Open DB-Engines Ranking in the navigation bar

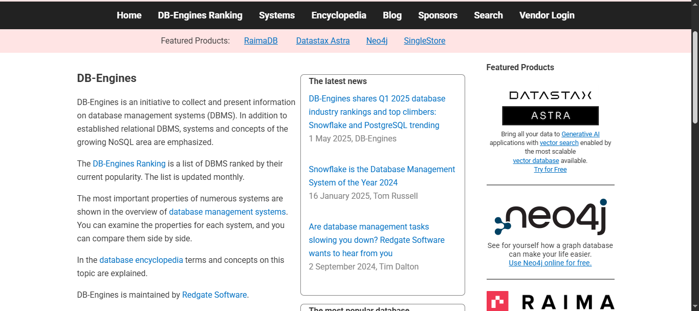pyautogui.click(x=200, y=15)
